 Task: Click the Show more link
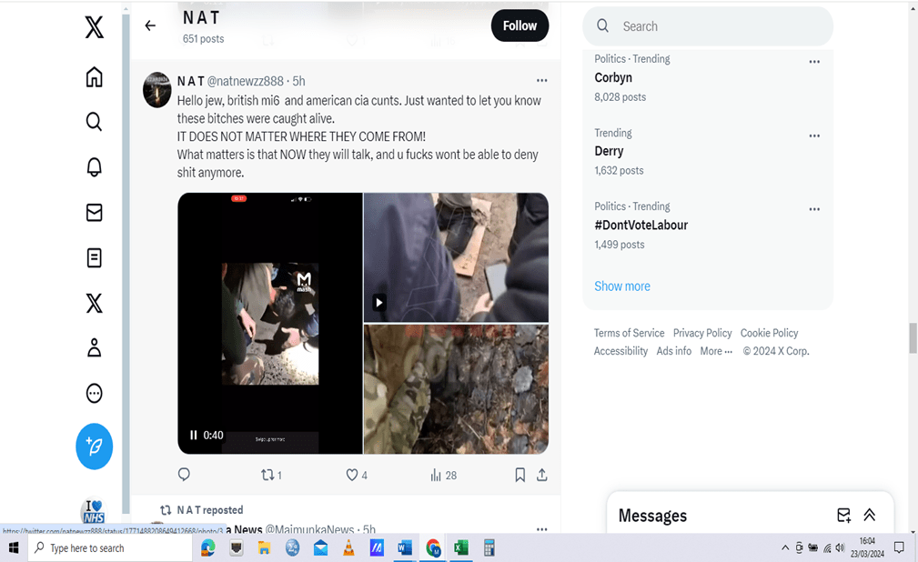622,286
